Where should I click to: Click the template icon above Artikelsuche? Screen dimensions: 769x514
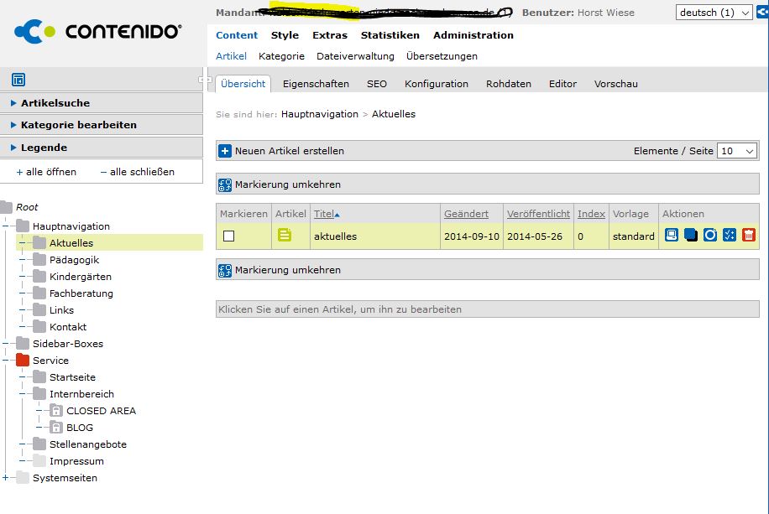click(x=18, y=80)
